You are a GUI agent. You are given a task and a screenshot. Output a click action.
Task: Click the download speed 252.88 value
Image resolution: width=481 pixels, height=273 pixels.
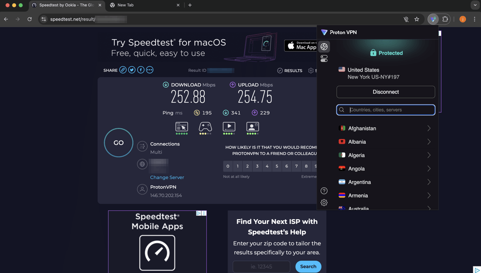(x=188, y=97)
